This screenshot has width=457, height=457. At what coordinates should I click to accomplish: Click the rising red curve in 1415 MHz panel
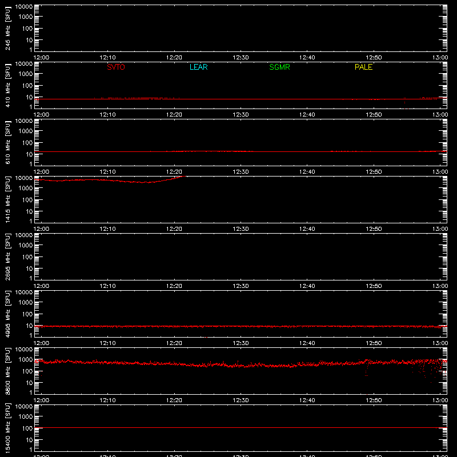(110, 181)
